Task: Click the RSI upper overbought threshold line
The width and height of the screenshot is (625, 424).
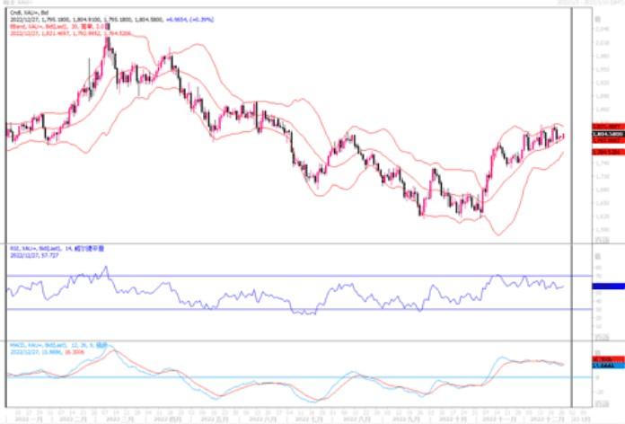Action: tap(269, 276)
